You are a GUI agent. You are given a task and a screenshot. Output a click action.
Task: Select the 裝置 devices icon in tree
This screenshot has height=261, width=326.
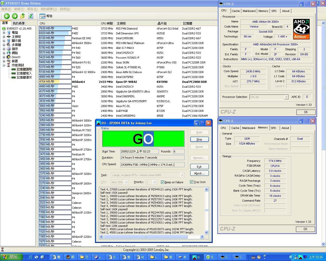(x=9, y=61)
